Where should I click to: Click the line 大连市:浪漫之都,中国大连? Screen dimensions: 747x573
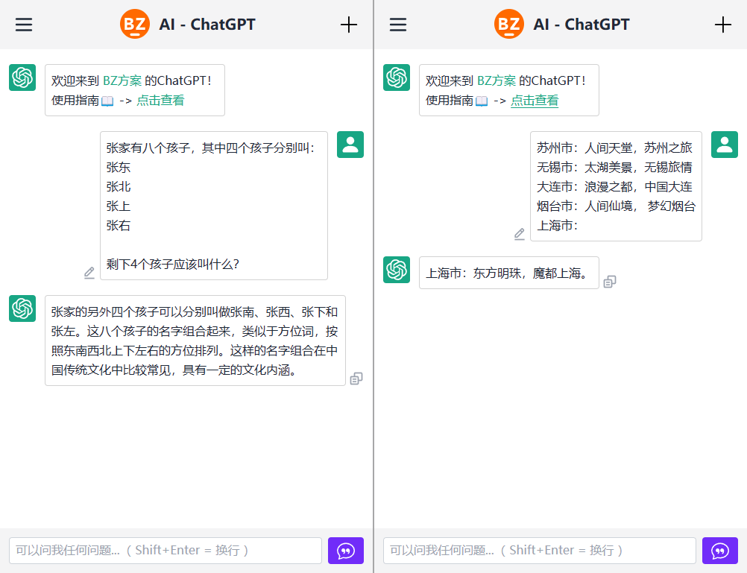point(614,187)
